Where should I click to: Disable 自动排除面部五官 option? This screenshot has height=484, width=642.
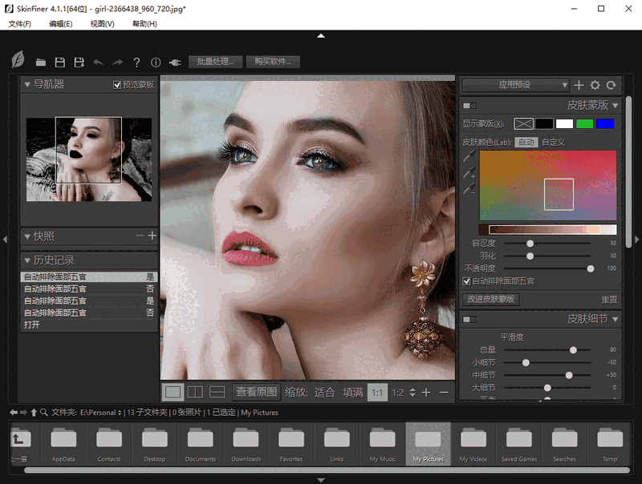[465, 281]
